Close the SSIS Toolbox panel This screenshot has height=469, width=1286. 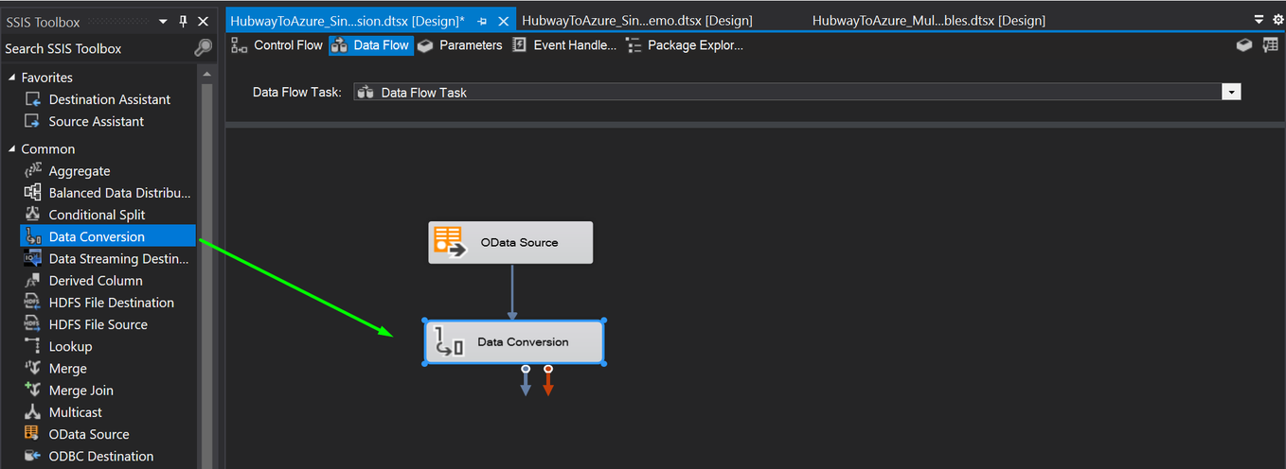coord(204,22)
